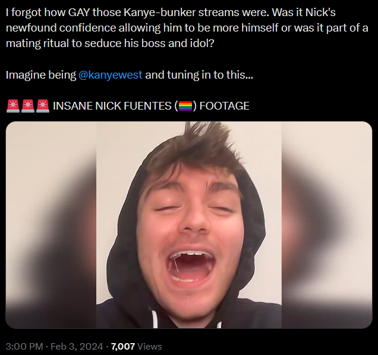Click the mating ritual sentence line
The height and width of the screenshot is (355, 378).
(x=110, y=43)
